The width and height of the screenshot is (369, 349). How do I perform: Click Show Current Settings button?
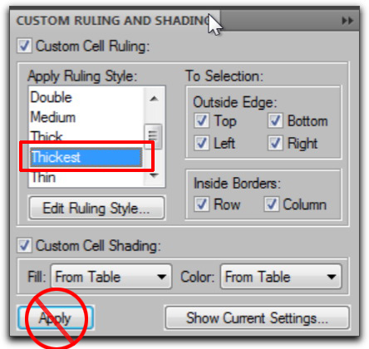257,318
